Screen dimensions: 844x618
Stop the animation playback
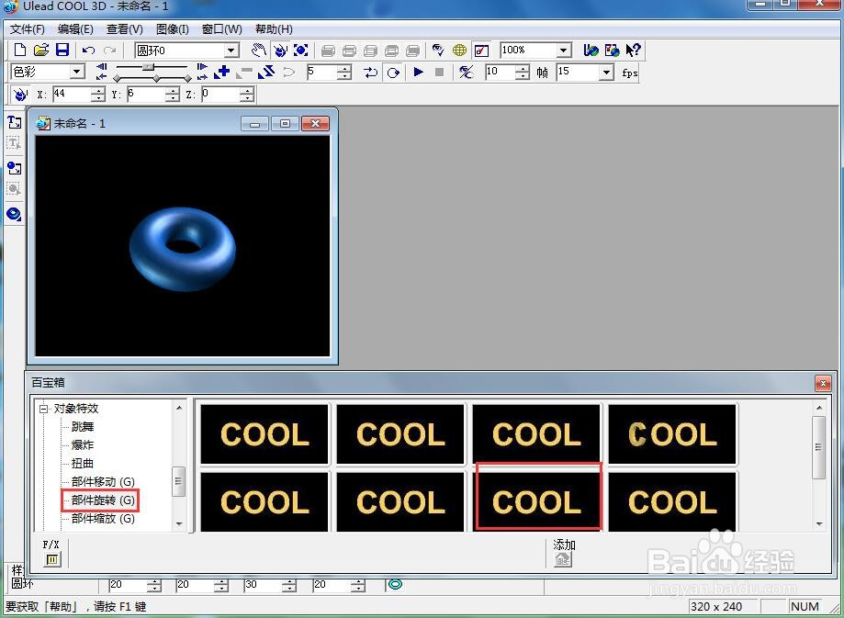coord(439,73)
